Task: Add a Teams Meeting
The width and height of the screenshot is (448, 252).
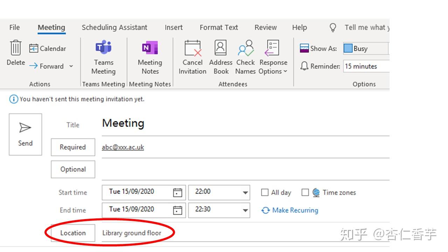Action: [104, 57]
